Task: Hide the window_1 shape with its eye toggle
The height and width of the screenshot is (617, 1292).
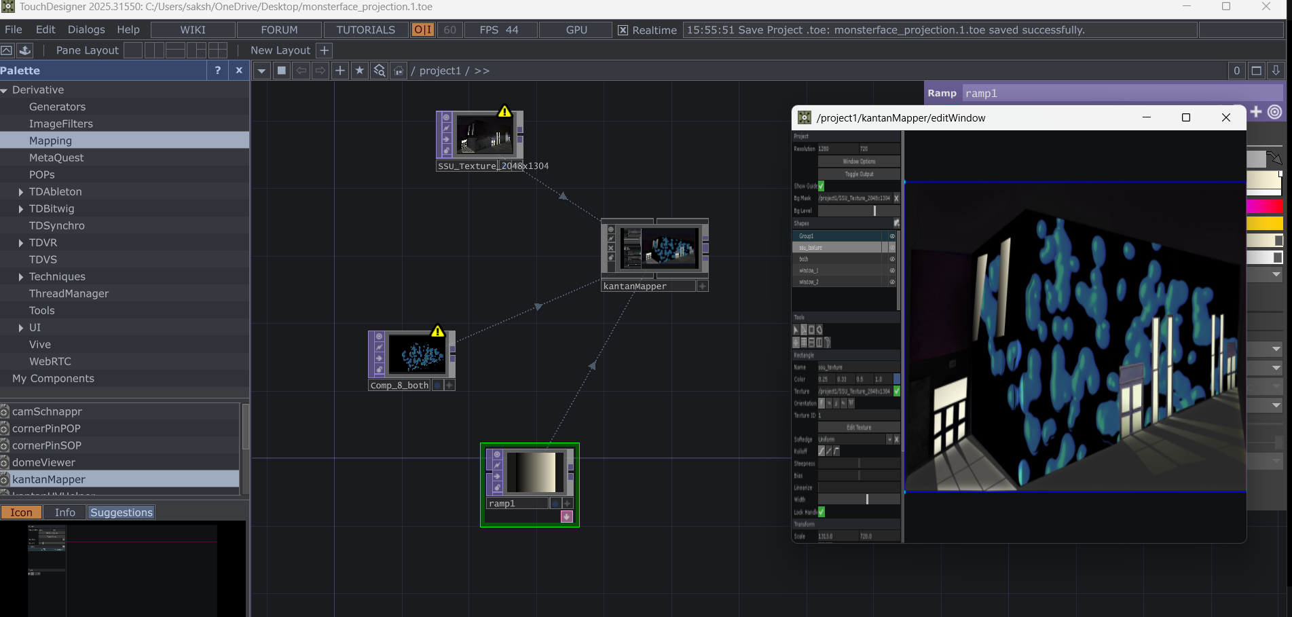Action: (x=891, y=270)
